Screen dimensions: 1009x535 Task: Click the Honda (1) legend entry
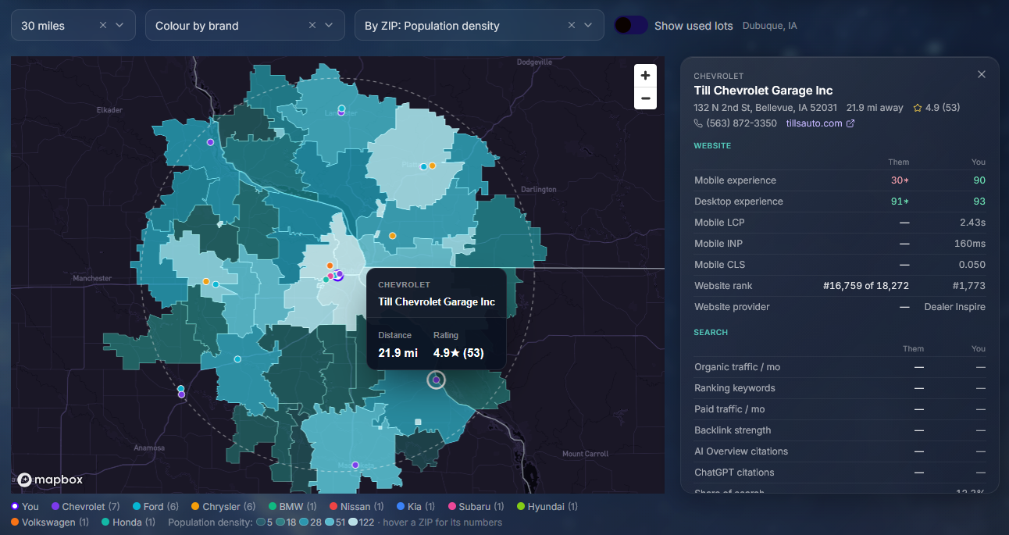click(129, 523)
